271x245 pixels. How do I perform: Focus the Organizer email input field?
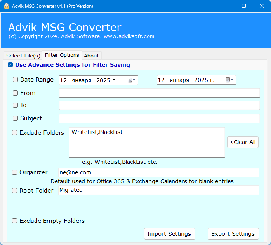(158, 172)
